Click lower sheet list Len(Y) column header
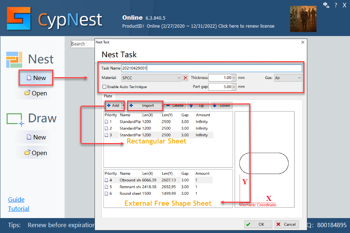The height and width of the screenshot is (233, 350). (x=170, y=173)
